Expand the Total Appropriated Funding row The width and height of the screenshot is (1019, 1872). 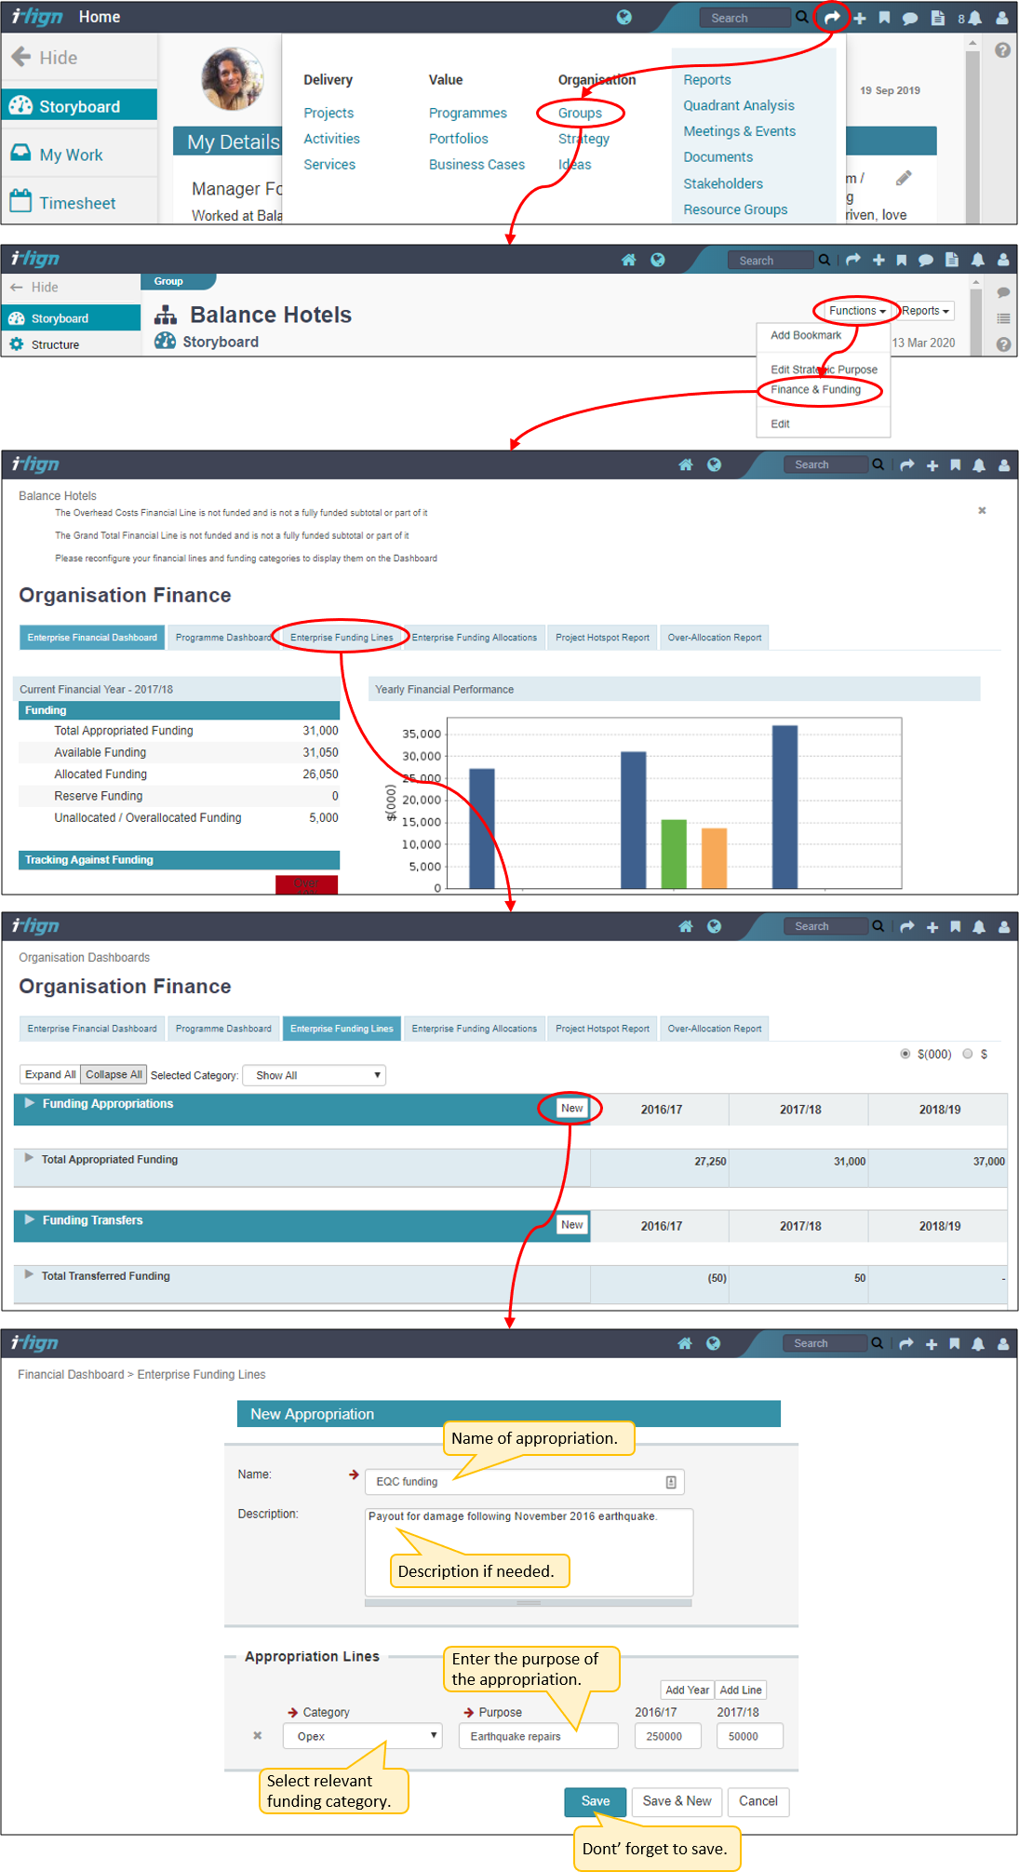coord(29,1158)
